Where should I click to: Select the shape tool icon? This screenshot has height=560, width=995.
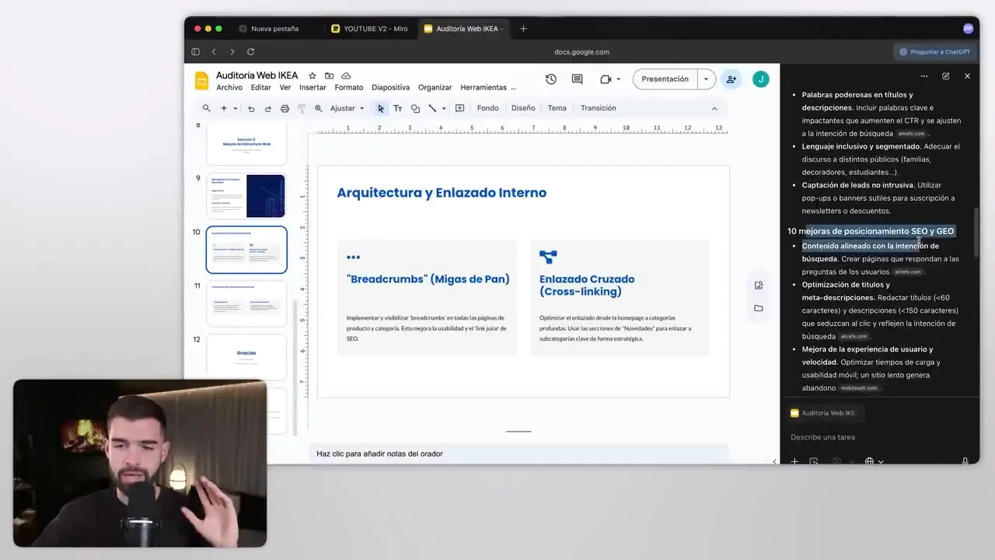[x=415, y=109]
